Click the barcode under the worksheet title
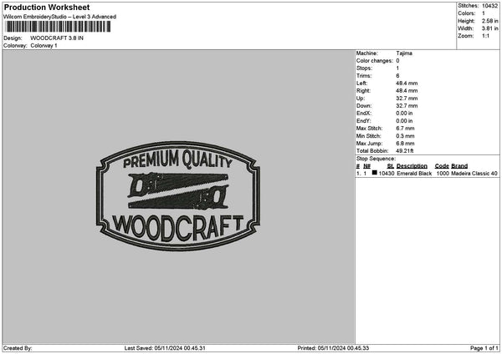This screenshot has height=354, width=502. pyautogui.click(x=59, y=27)
